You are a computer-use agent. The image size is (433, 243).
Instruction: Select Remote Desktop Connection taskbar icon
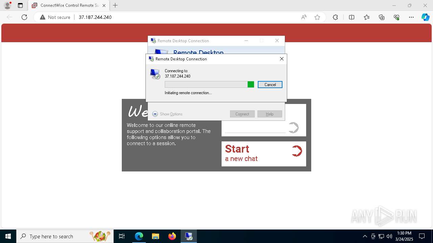click(x=188, y=236)
